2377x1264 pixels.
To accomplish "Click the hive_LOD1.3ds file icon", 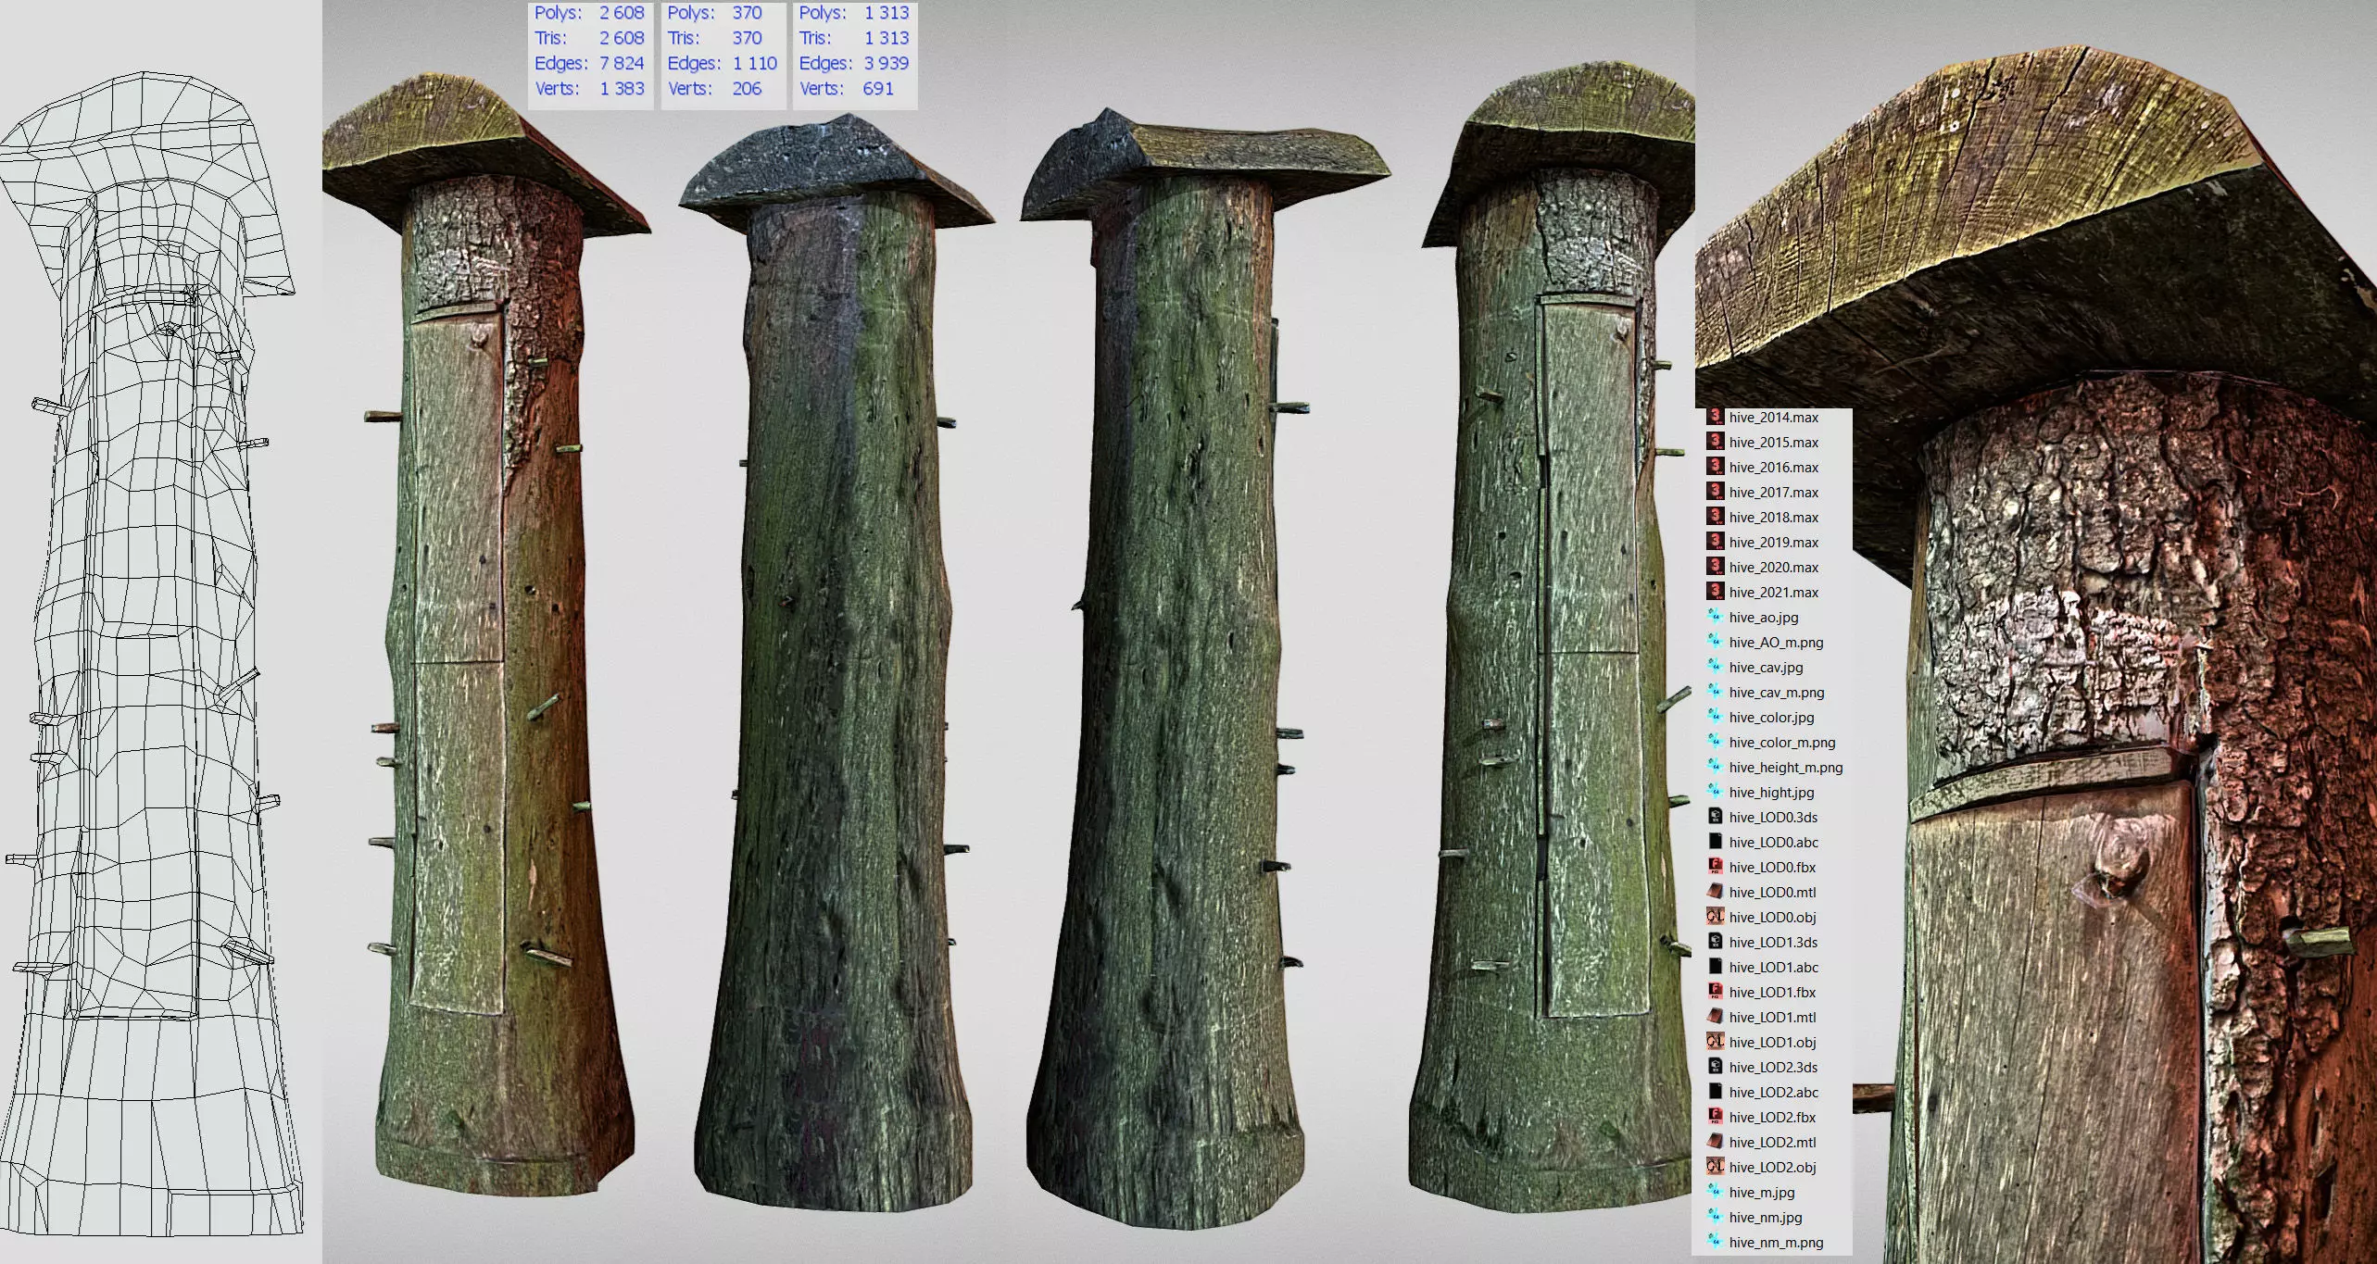I will (x=1715, y=942).
